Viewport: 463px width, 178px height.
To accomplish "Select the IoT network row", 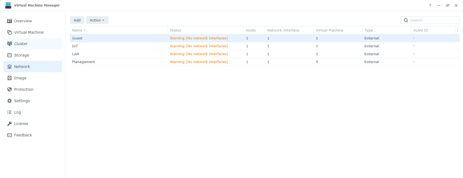I will (x=75, y=46).
